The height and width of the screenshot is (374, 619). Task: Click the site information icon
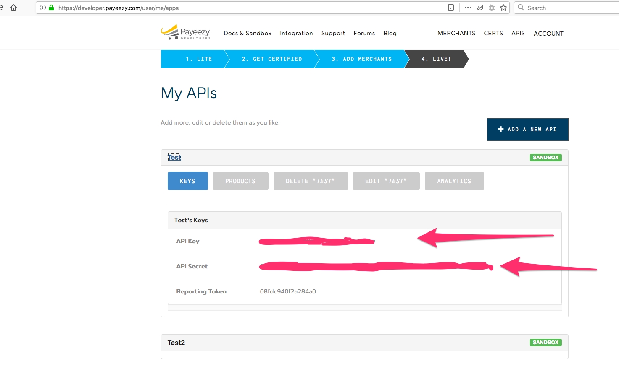pos(43,8)
